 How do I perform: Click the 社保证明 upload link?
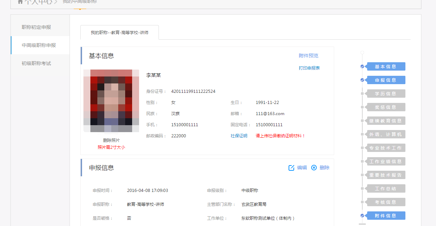[239, 136]
